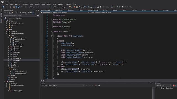The height and width of the screenshot is (99, 177).
Task: Select hzpch.cpp in the tree
Action: [14, 78]
